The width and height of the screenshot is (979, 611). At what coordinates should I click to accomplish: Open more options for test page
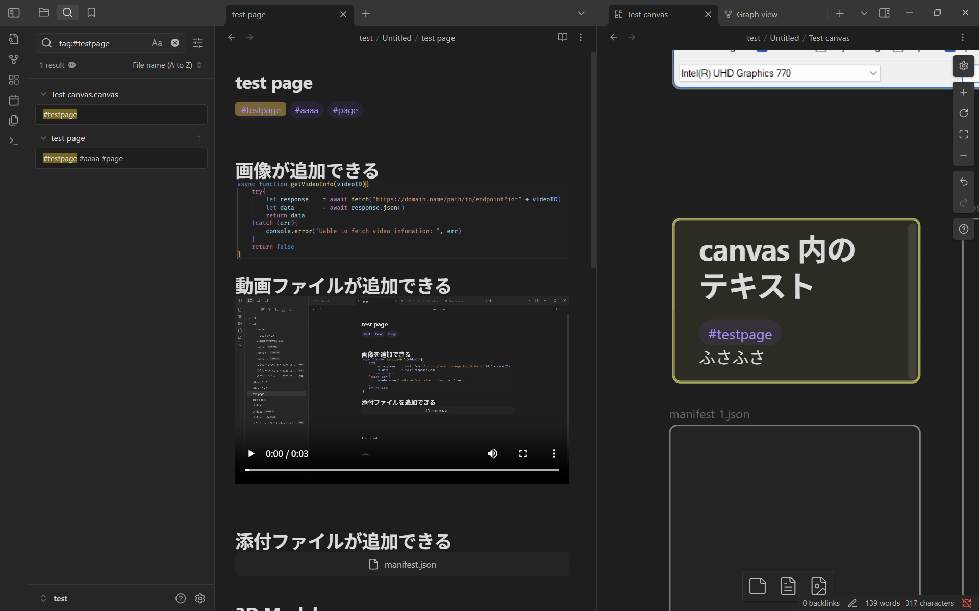[581, 37]
